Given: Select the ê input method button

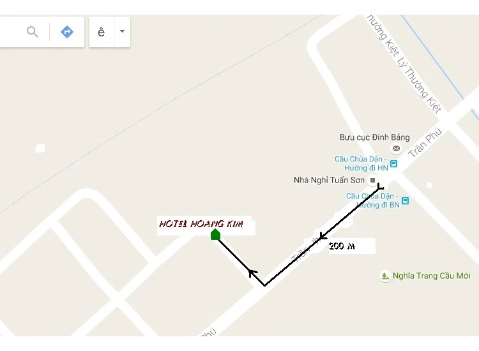Looking at the screenshot, I should (102, 32).
